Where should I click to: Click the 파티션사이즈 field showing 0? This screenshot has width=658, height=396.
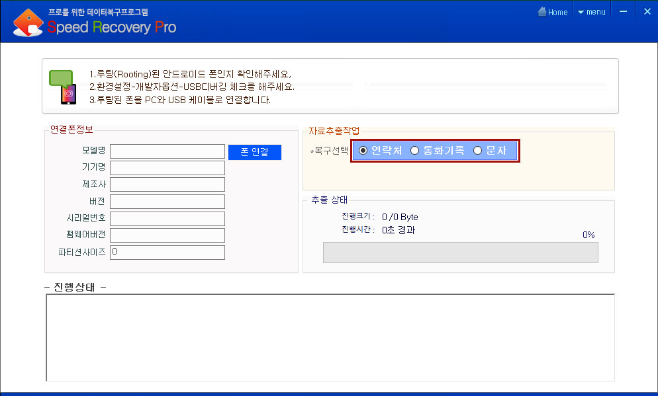tap(167, 252)
